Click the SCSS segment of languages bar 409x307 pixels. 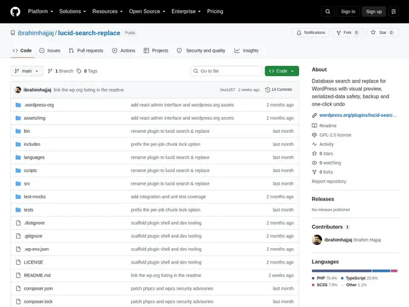(x=394, y=271)
